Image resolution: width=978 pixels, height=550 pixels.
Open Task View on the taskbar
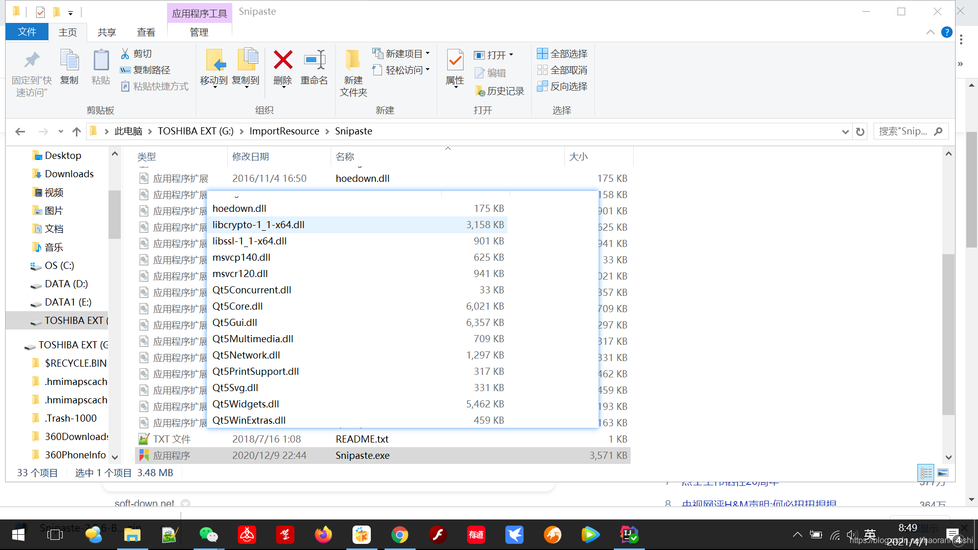click(55, 535)
